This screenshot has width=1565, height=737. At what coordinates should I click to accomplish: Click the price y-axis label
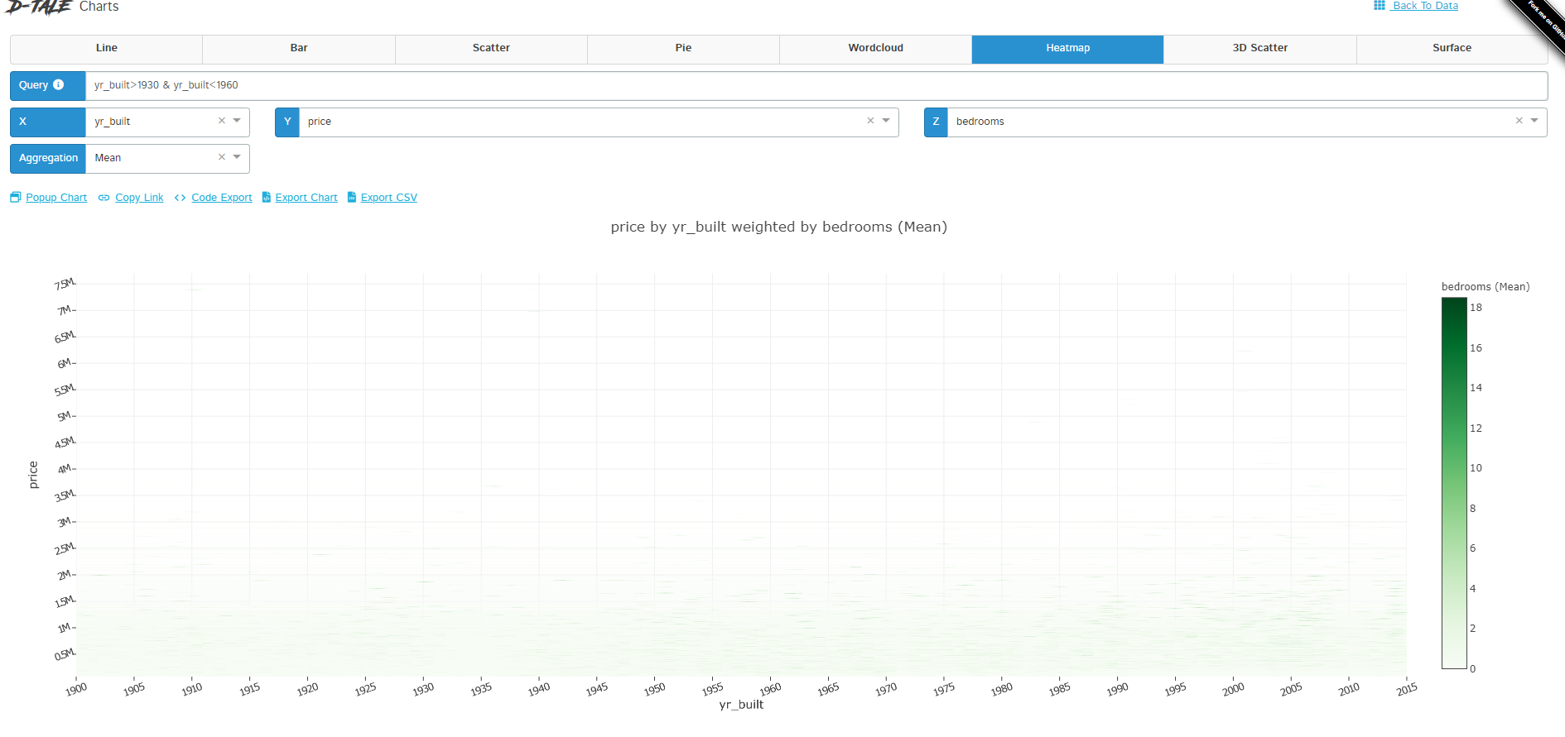[33, 475]
